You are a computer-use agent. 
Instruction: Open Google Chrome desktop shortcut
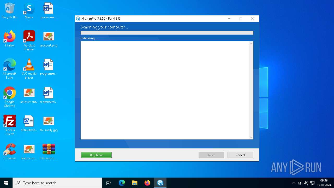tap(10, 97)
